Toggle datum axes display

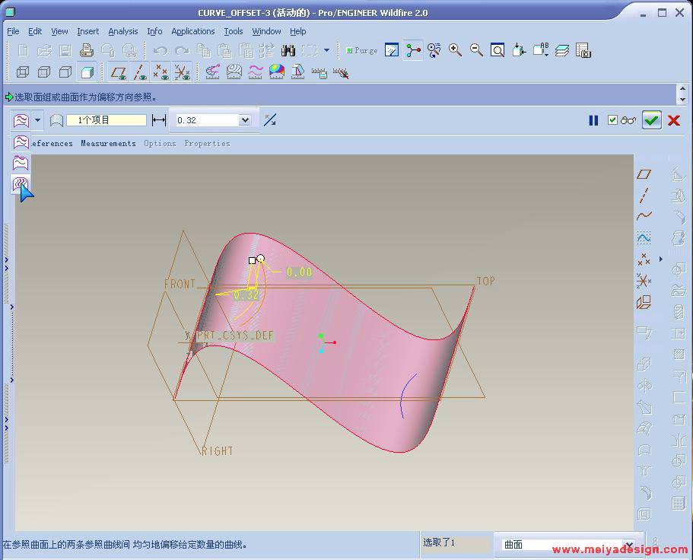pyautogui.click(x=139, y=72)
